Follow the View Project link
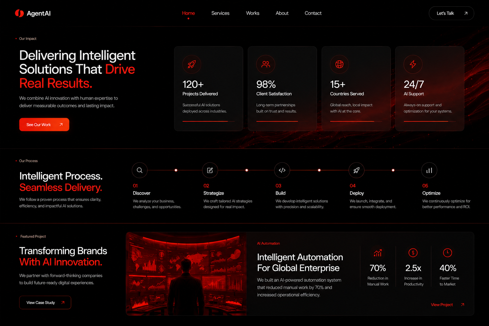This screenshot has width=489, height=326. [442, 305]
